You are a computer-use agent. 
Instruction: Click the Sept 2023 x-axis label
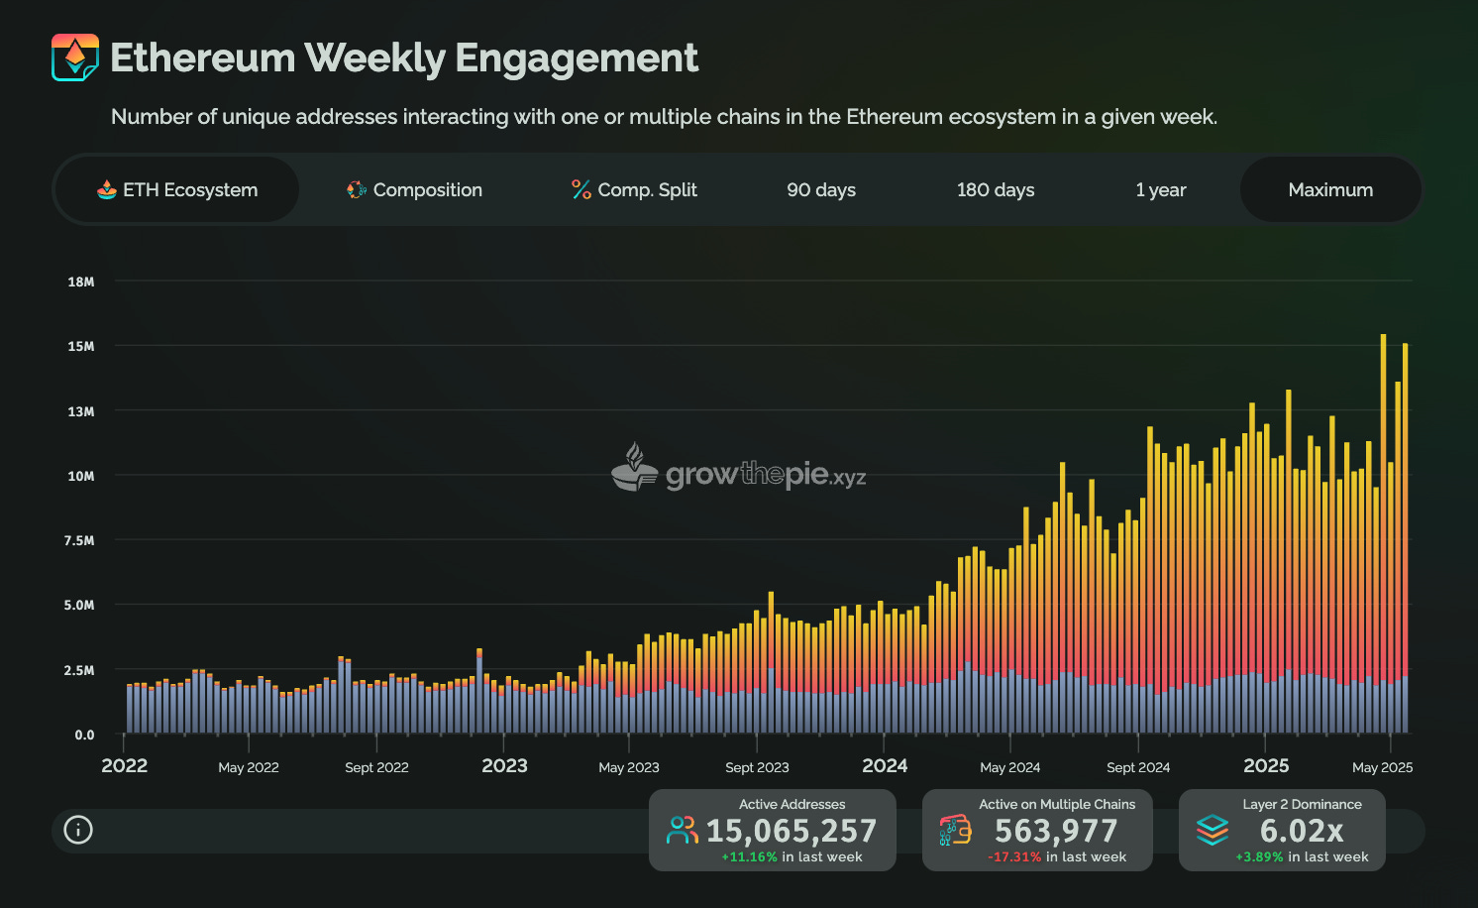coord(757,767)
